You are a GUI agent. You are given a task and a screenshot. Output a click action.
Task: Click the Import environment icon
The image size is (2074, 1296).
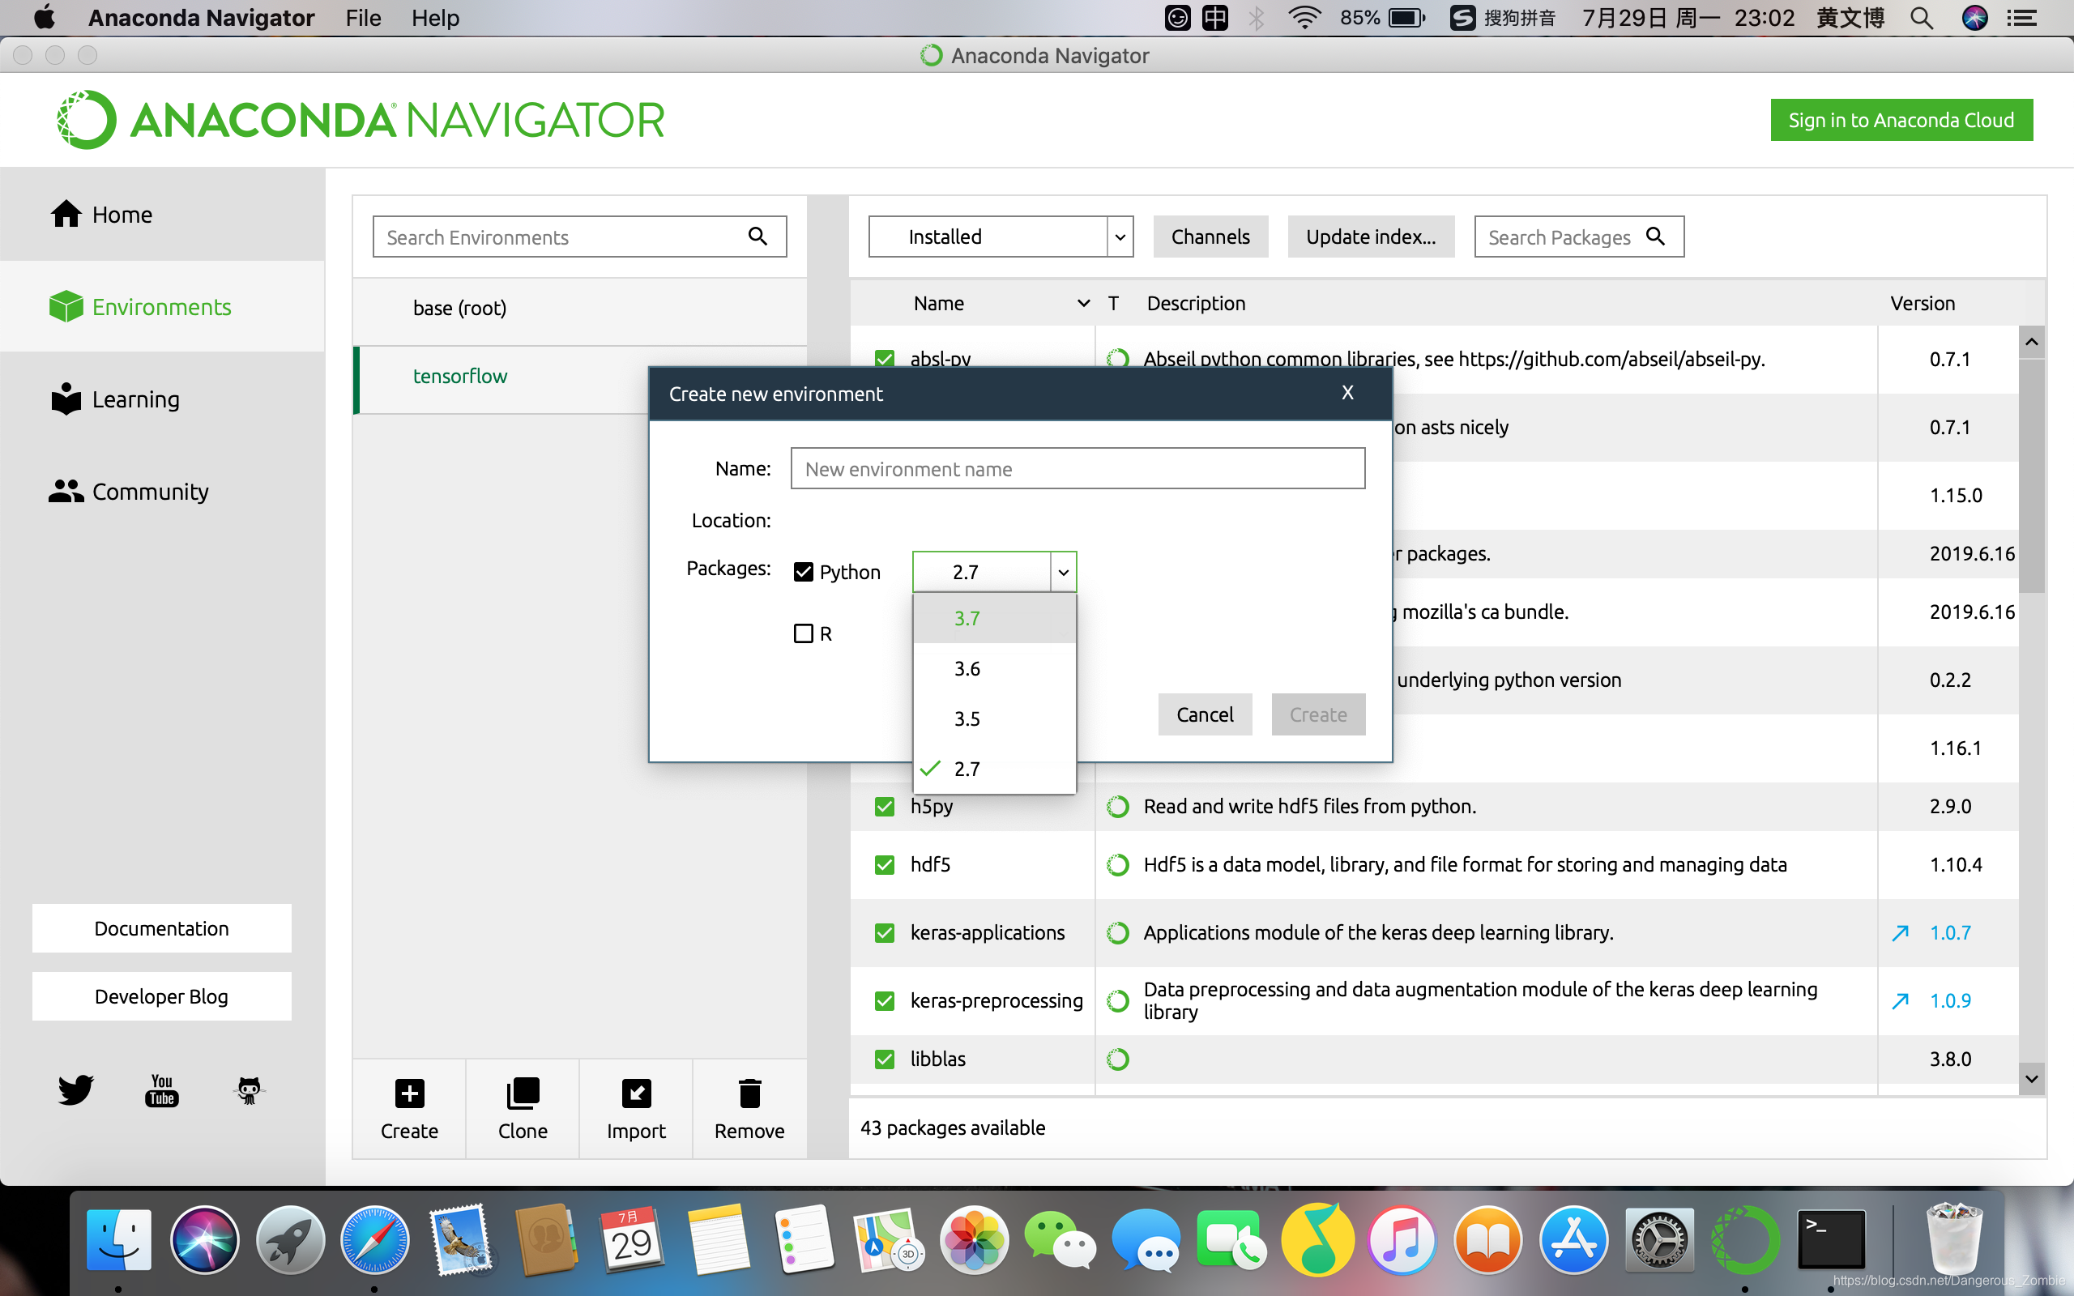coord(636,1093)
